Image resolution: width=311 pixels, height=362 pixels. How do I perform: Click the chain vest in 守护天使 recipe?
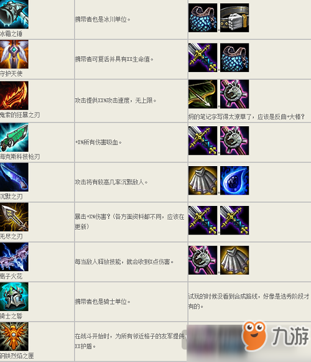(234, 58)
